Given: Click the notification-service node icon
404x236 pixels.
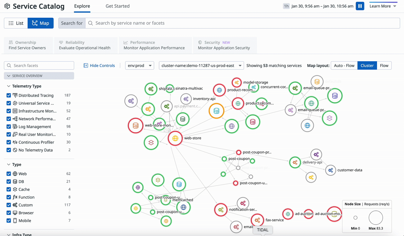Looking at the screenshot, I should click(243, 203).
